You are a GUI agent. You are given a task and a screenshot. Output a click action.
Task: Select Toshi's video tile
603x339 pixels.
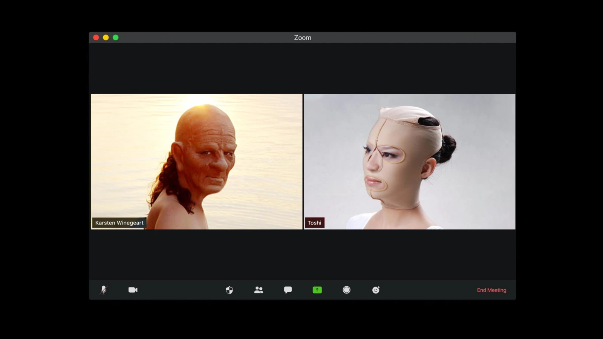click(x=410, y=161)
